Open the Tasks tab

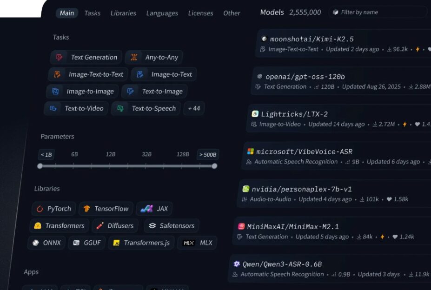[92, 13]
